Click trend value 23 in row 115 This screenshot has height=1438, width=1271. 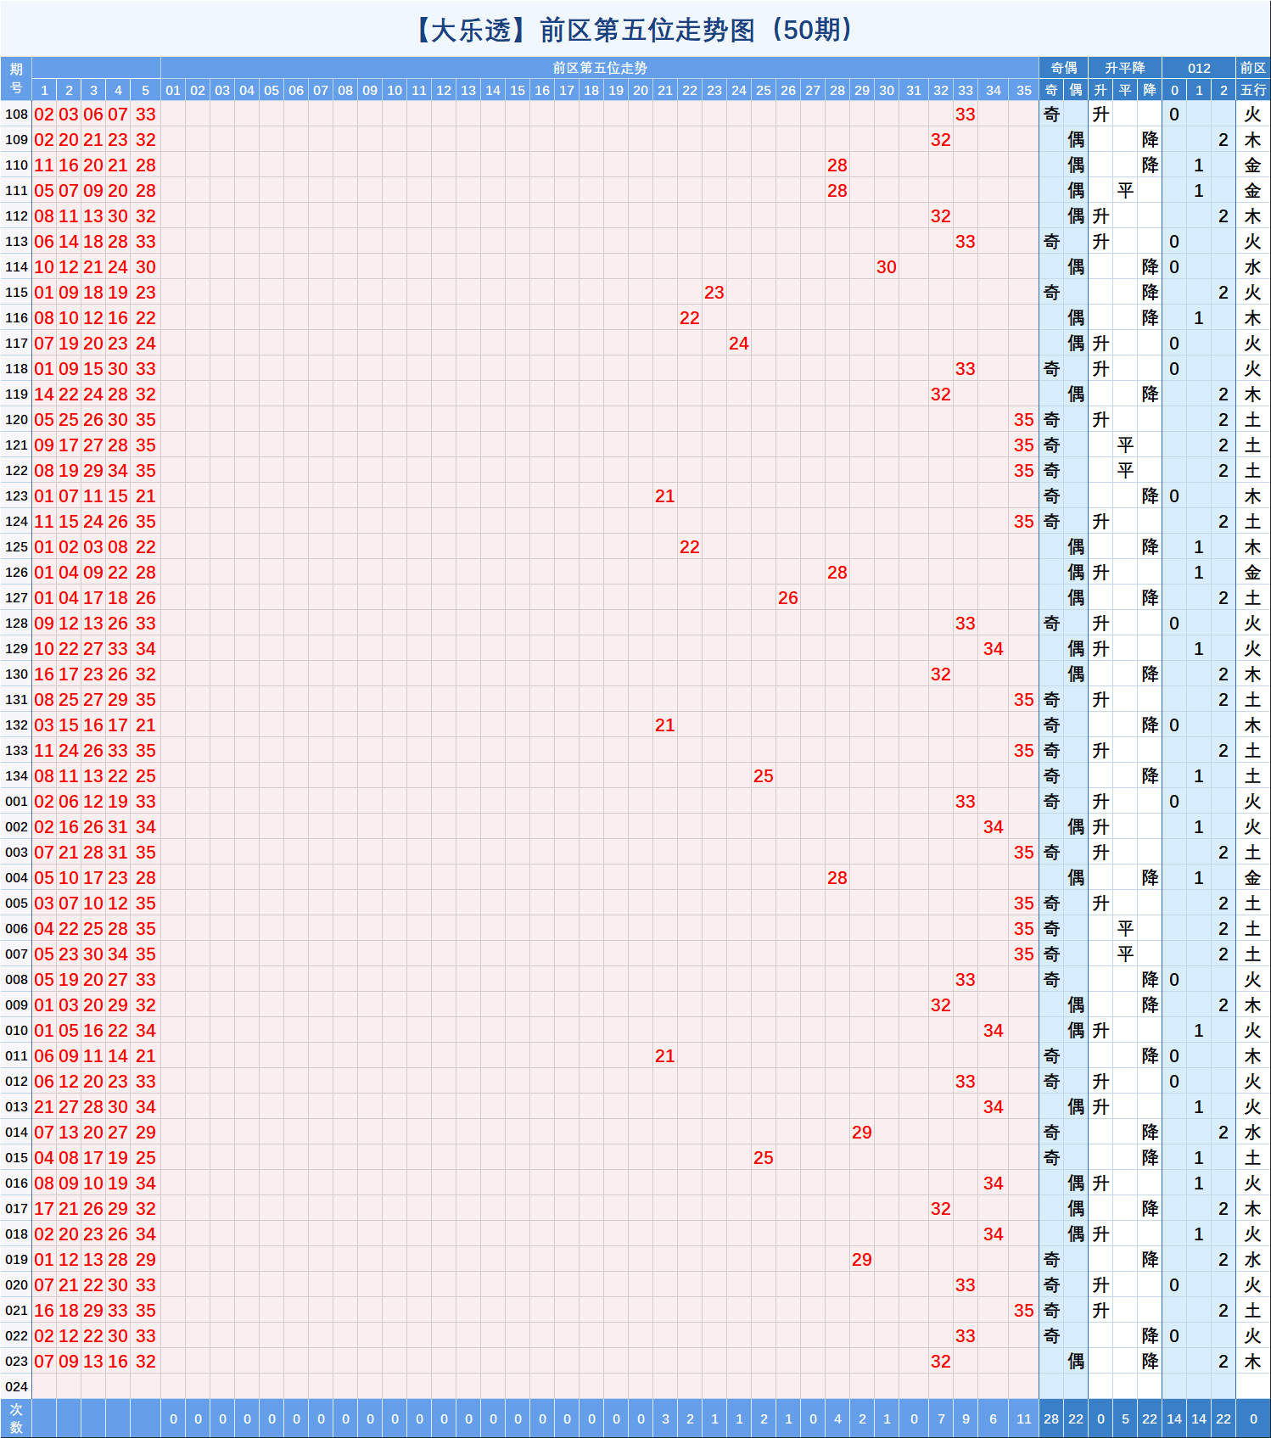[x=714, y=292]
